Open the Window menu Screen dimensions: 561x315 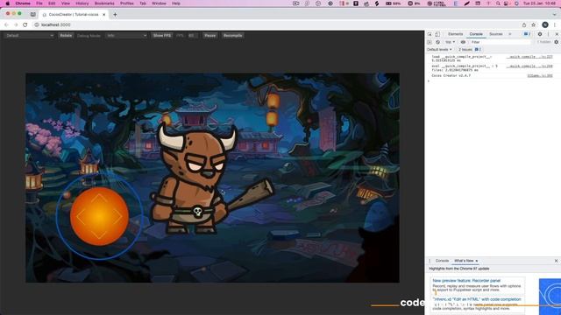[159, 3]
